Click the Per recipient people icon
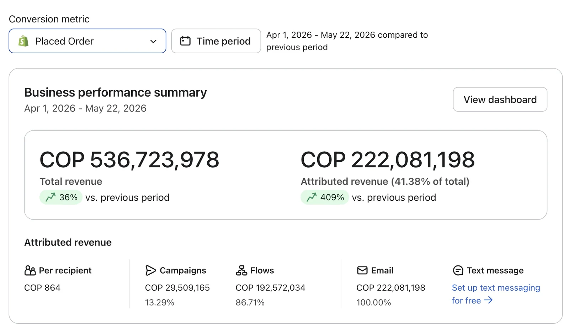The width and height of the screenshot is (569, 334). tap(30, 271)
